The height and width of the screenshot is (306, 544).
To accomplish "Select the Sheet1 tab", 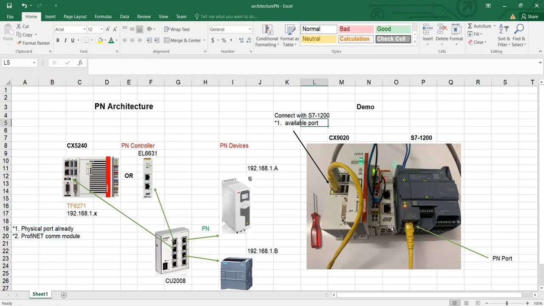I will (x=40, y=294).
